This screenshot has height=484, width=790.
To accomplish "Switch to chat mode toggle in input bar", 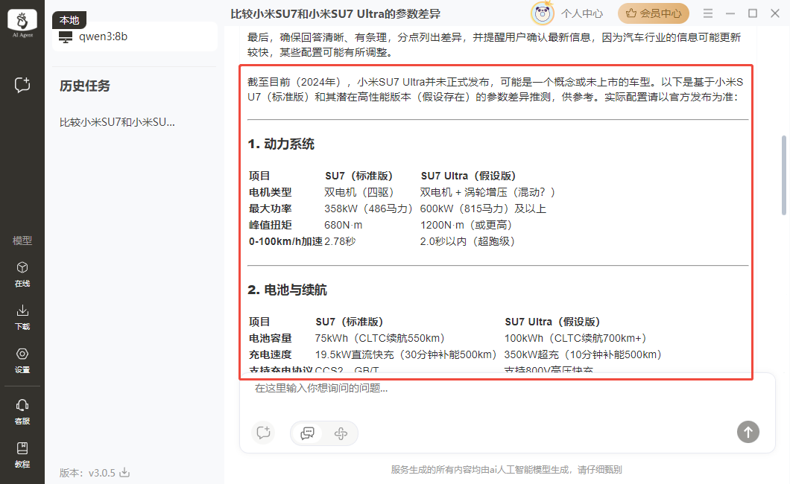I will [307, 433].
